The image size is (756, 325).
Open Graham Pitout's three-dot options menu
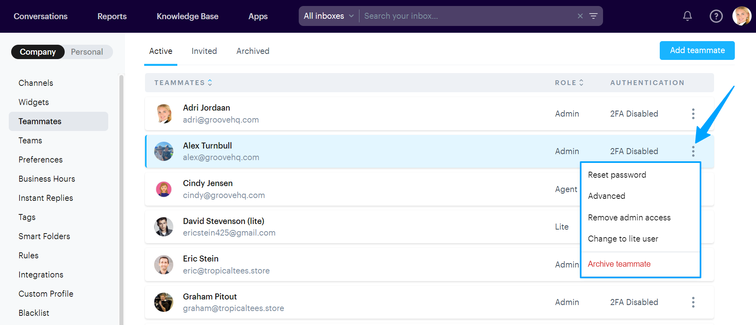(693, 302)
